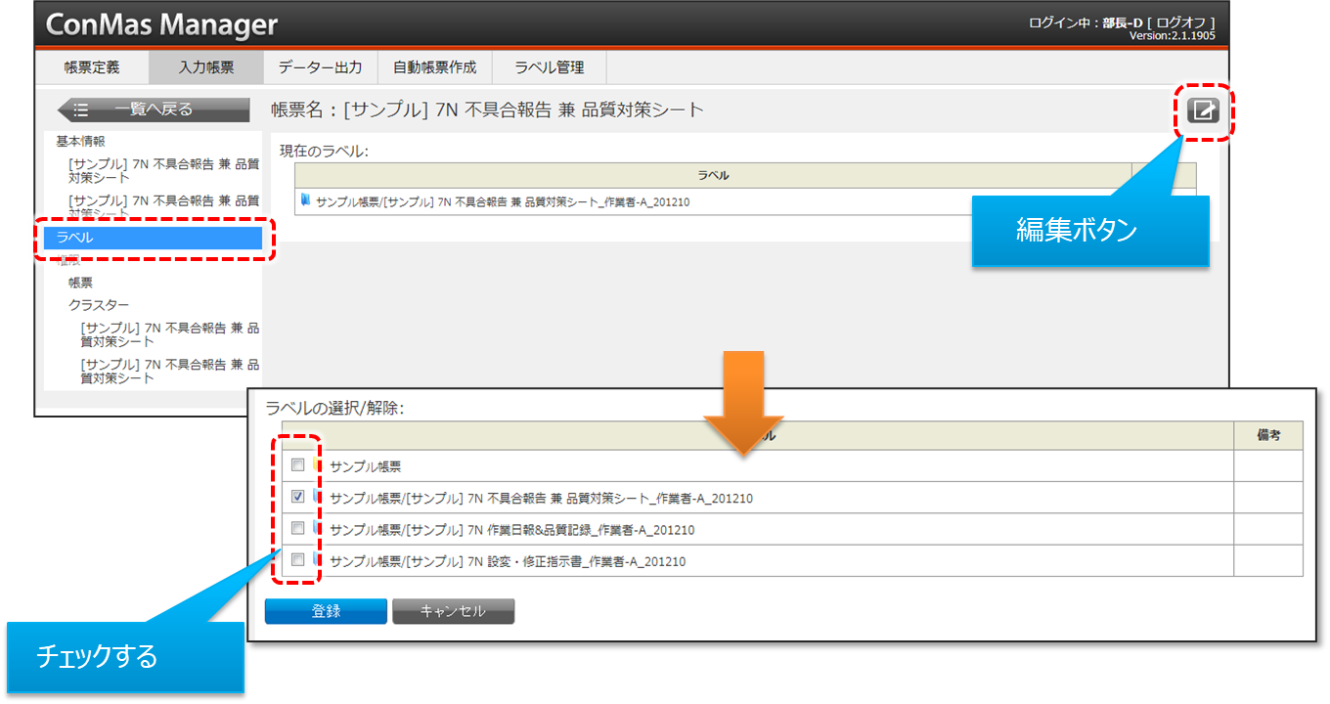Check the 7N 設変・修正指示書 label checkbox
Viewport: 1330px width, 704px height.
point(298,559)
